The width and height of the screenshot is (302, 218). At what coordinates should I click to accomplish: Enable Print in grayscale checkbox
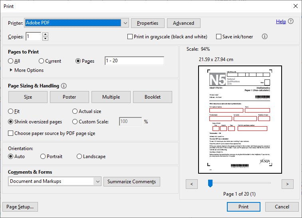coord(130,37)
